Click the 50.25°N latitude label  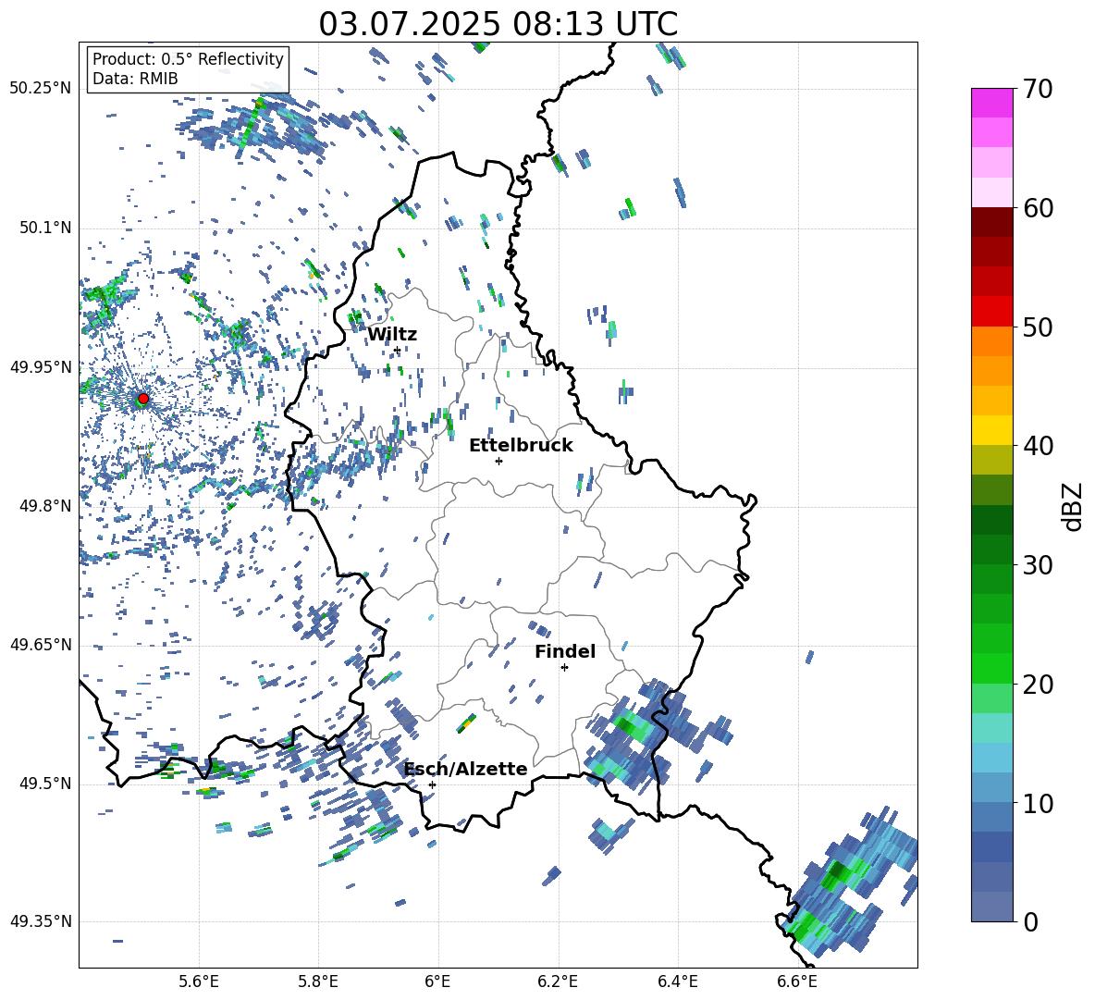coord(41,89)
